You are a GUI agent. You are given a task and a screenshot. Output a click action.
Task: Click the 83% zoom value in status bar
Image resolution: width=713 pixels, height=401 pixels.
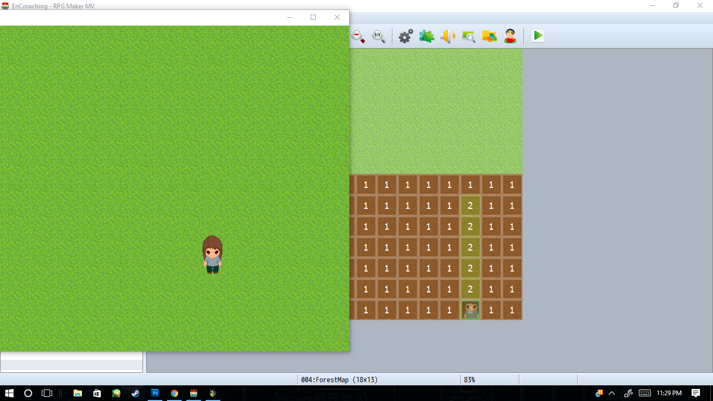tap(469, 380)
